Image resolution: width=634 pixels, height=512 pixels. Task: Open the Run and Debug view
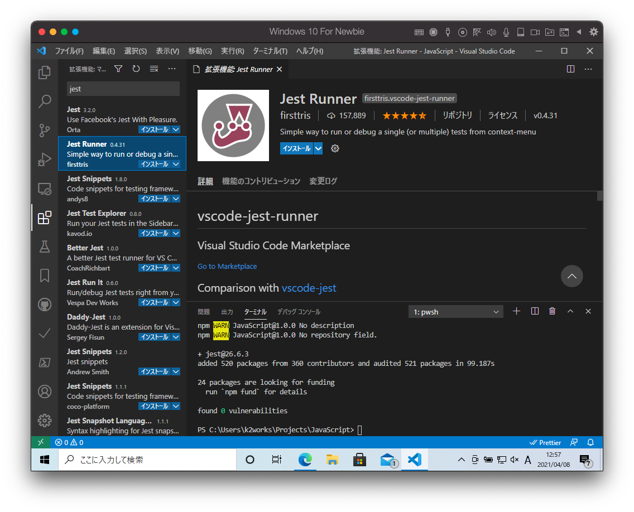[45, 160]
